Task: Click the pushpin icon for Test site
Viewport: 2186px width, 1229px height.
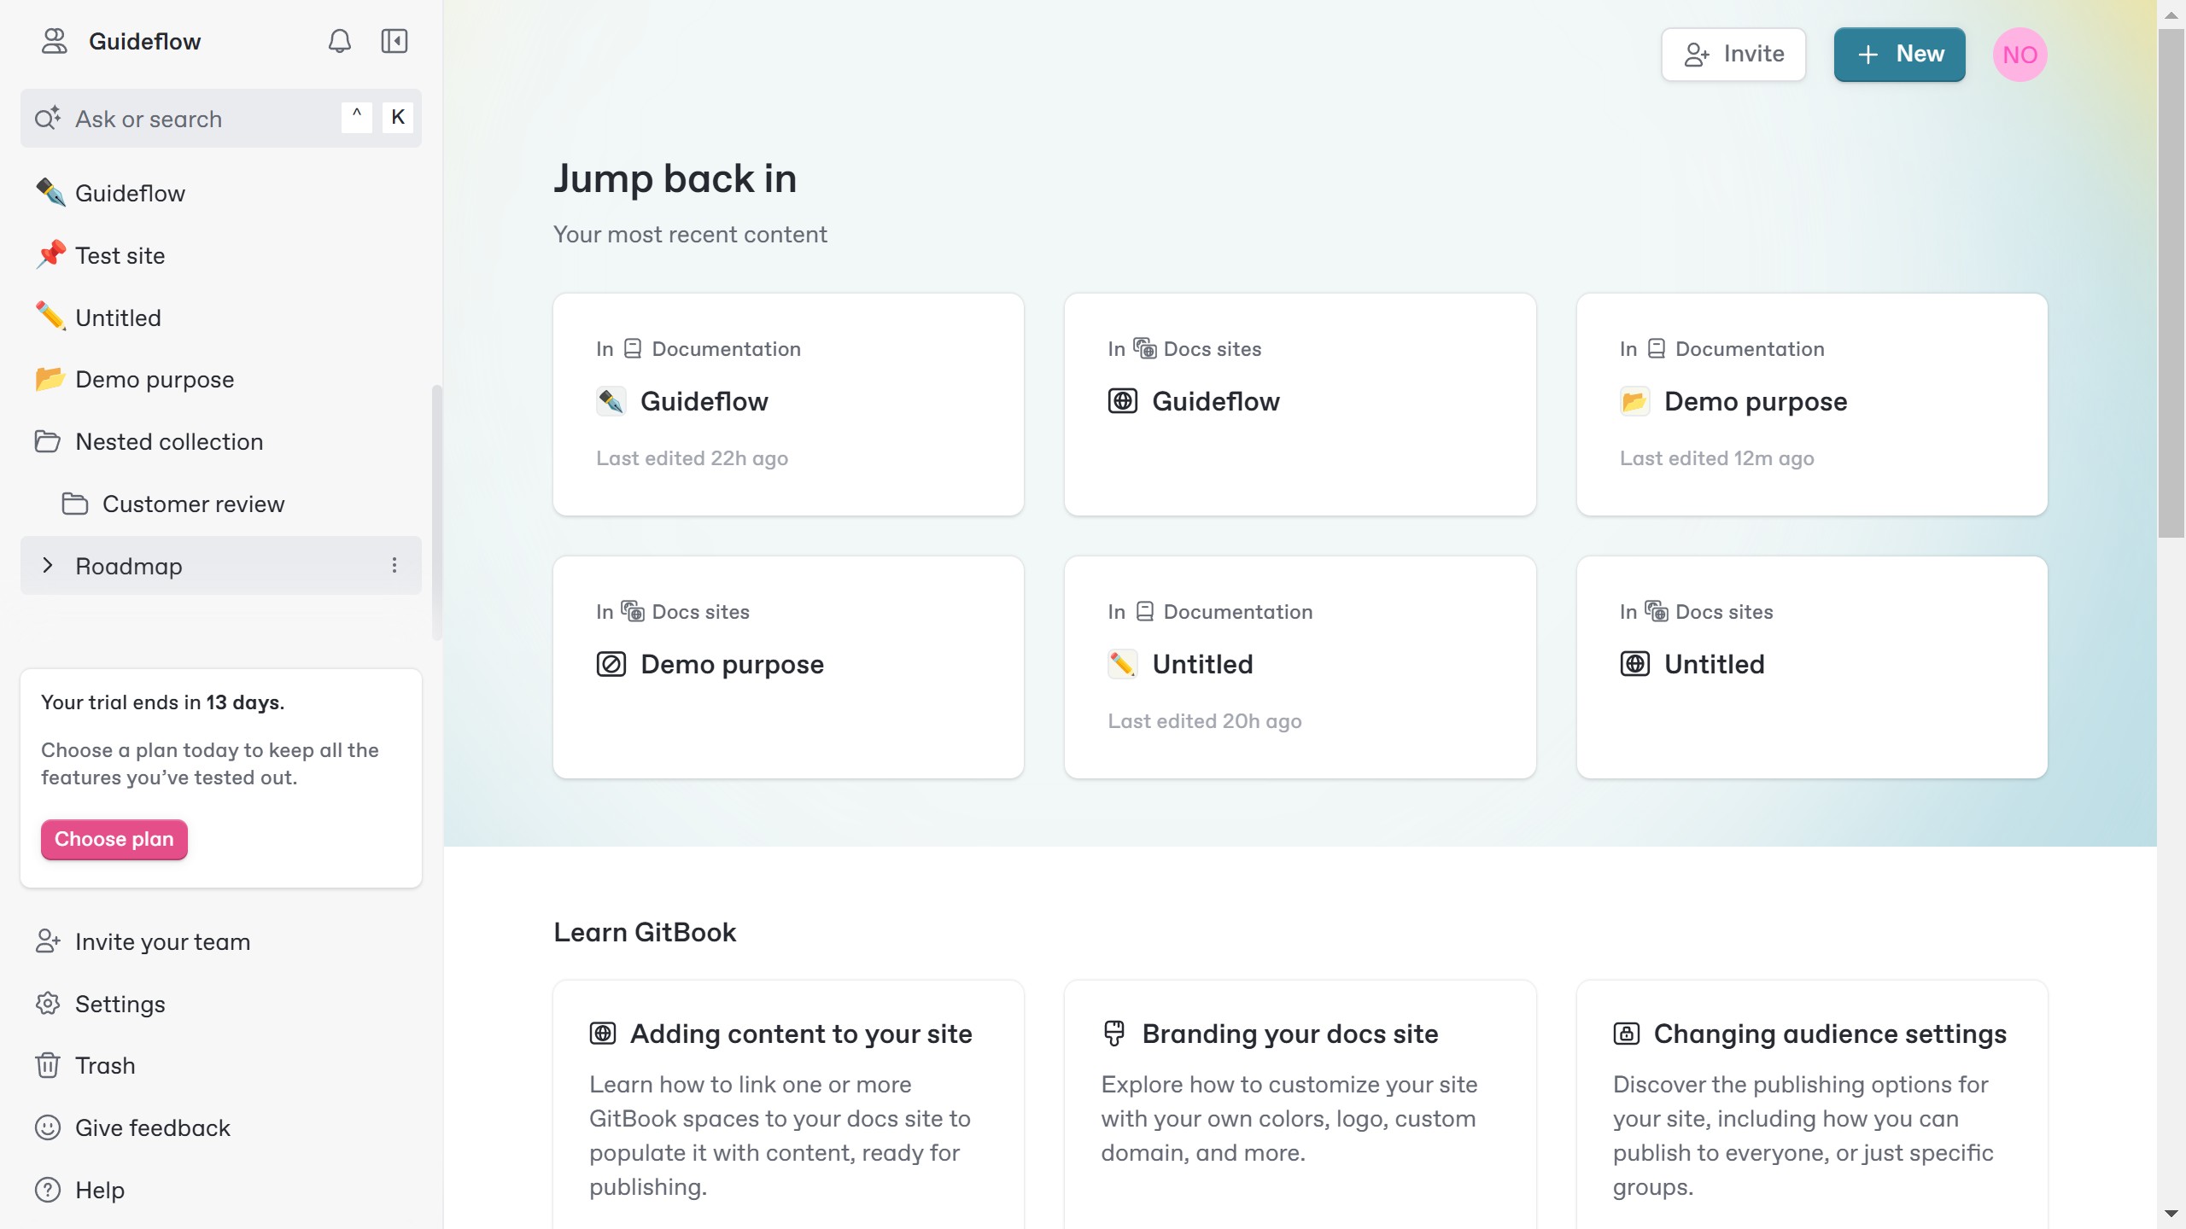Action: coord(50,254)
